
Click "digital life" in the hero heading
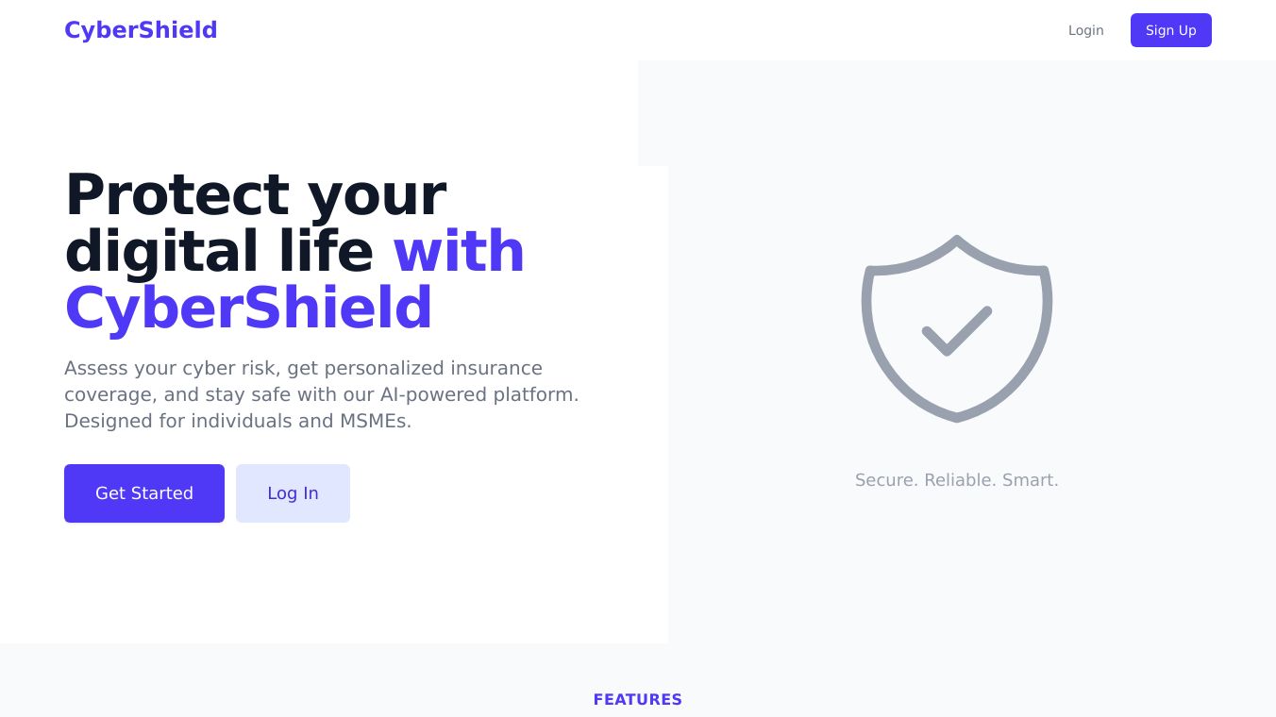(x=219, y=252)
